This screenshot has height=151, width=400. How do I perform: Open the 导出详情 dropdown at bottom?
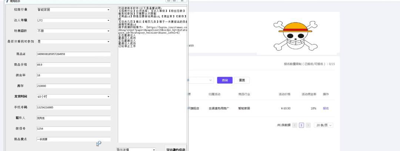click(x=136, y=150)
